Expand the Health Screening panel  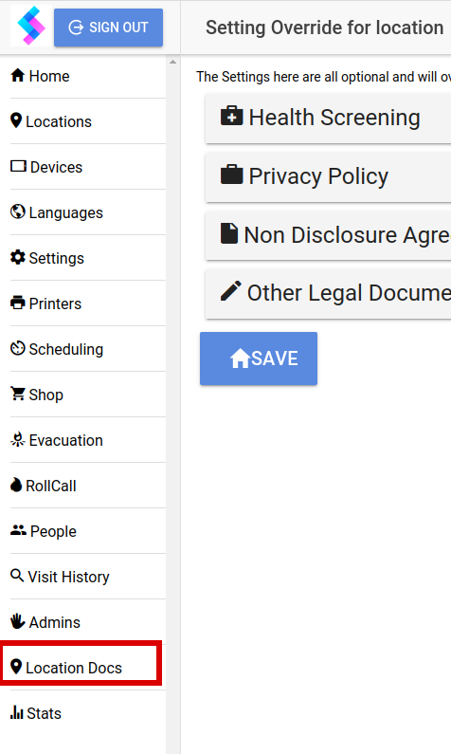[x=328, y=118]
